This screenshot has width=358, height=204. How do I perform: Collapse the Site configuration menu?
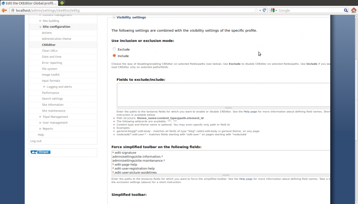click(40, 27)
